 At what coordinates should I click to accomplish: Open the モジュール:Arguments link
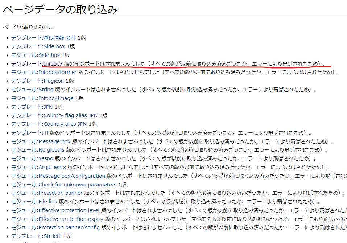(x=38, y=167)
